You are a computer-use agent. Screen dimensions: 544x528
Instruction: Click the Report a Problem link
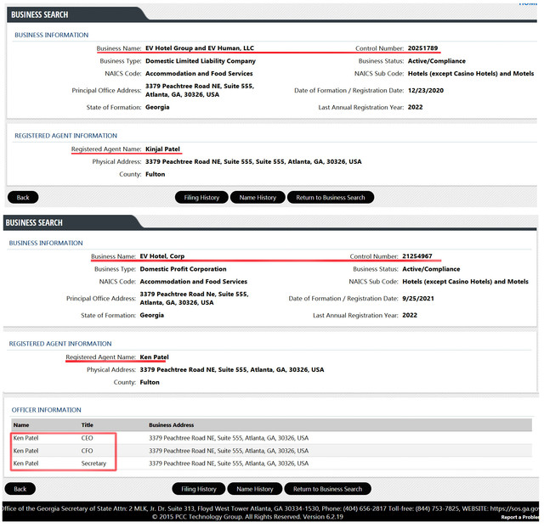[519, 517]
